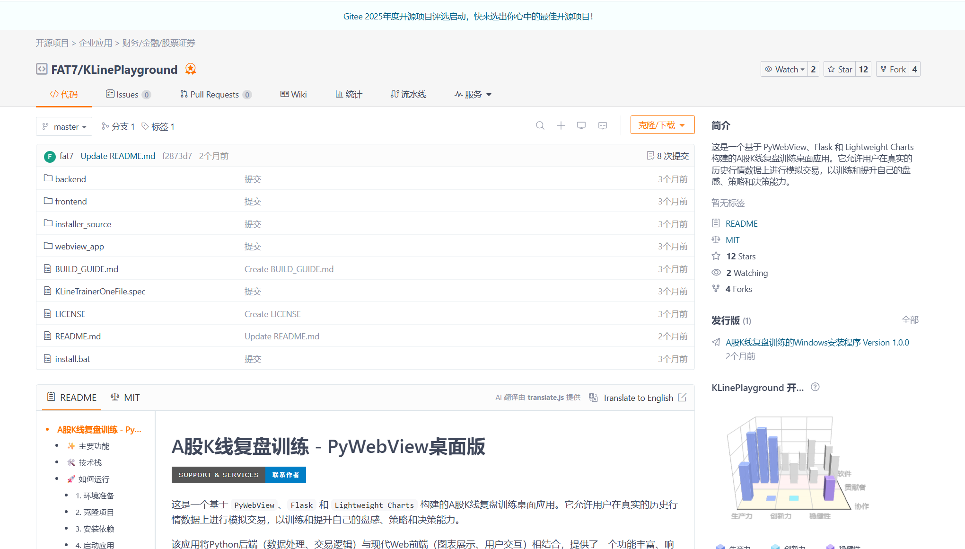965x549 pixels.
Task: Open the backend folder
Action: tap(70, 179)
